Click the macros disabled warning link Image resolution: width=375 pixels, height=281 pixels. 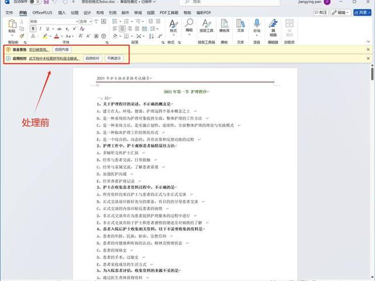click(39, 50)
